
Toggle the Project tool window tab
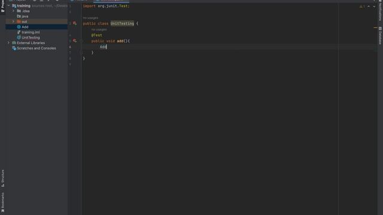(x=2, y=7)
